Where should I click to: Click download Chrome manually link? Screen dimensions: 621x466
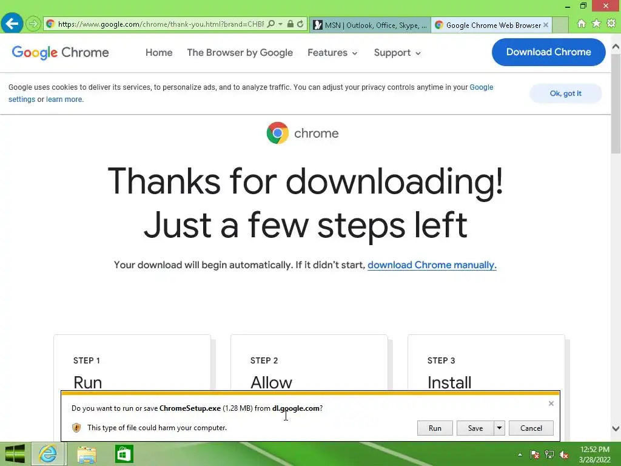click(432, 265)
